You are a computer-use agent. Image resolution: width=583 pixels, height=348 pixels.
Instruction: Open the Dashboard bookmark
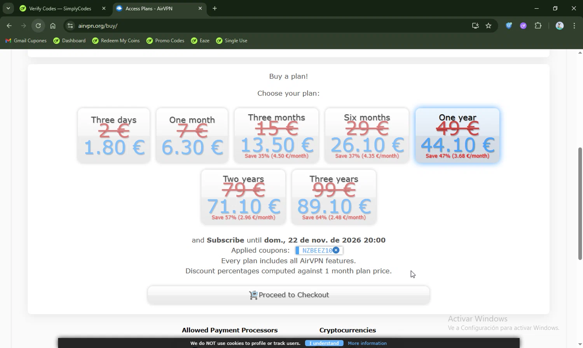70,40
